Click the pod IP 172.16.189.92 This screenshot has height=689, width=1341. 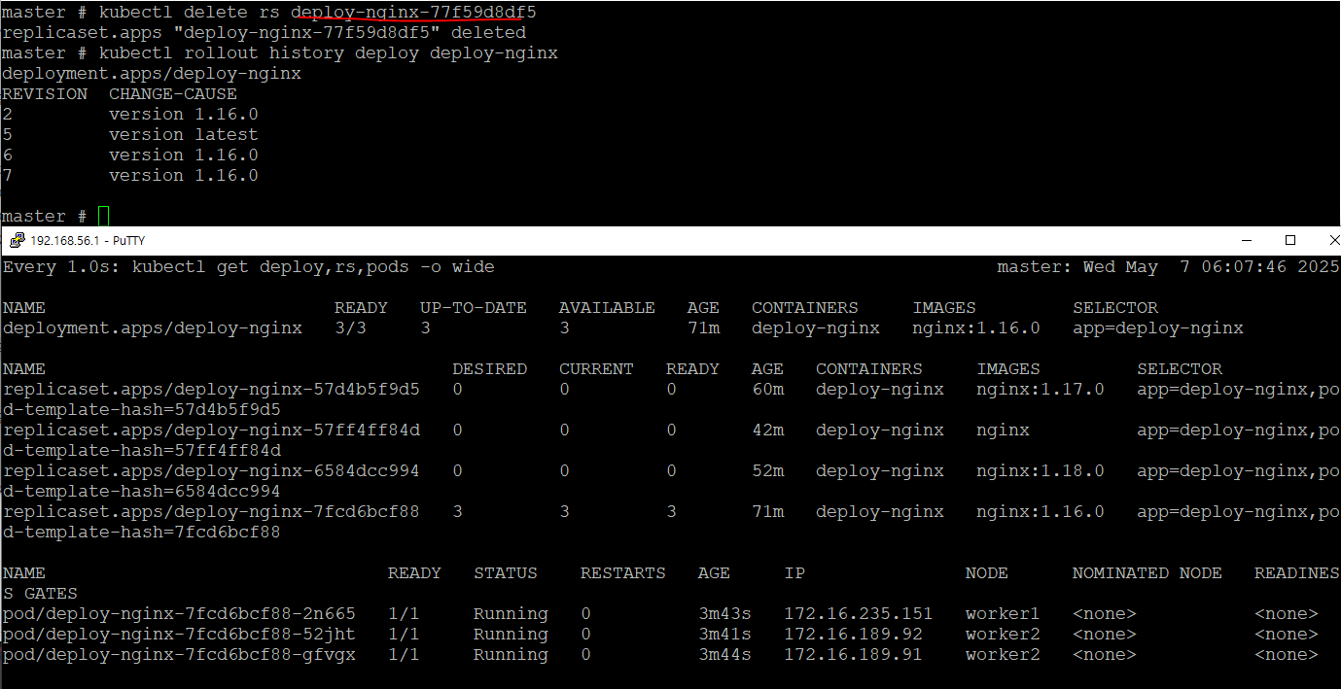pyautogui.click(x=853, y=634)
